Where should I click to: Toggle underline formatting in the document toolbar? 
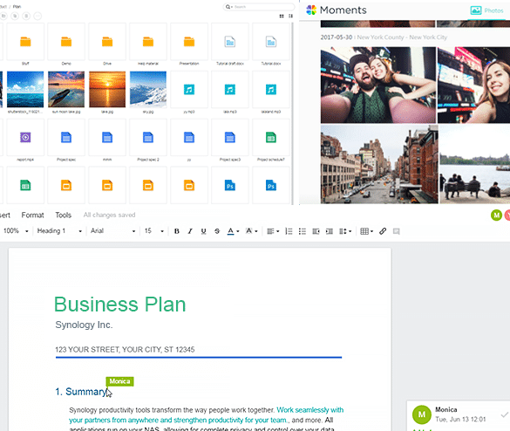tap(203, 231)
